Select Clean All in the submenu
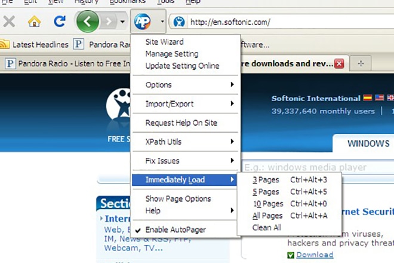Image resolution: width=394 pixels, height=263 pixels. pyautogui.click(x=267, y=227)
